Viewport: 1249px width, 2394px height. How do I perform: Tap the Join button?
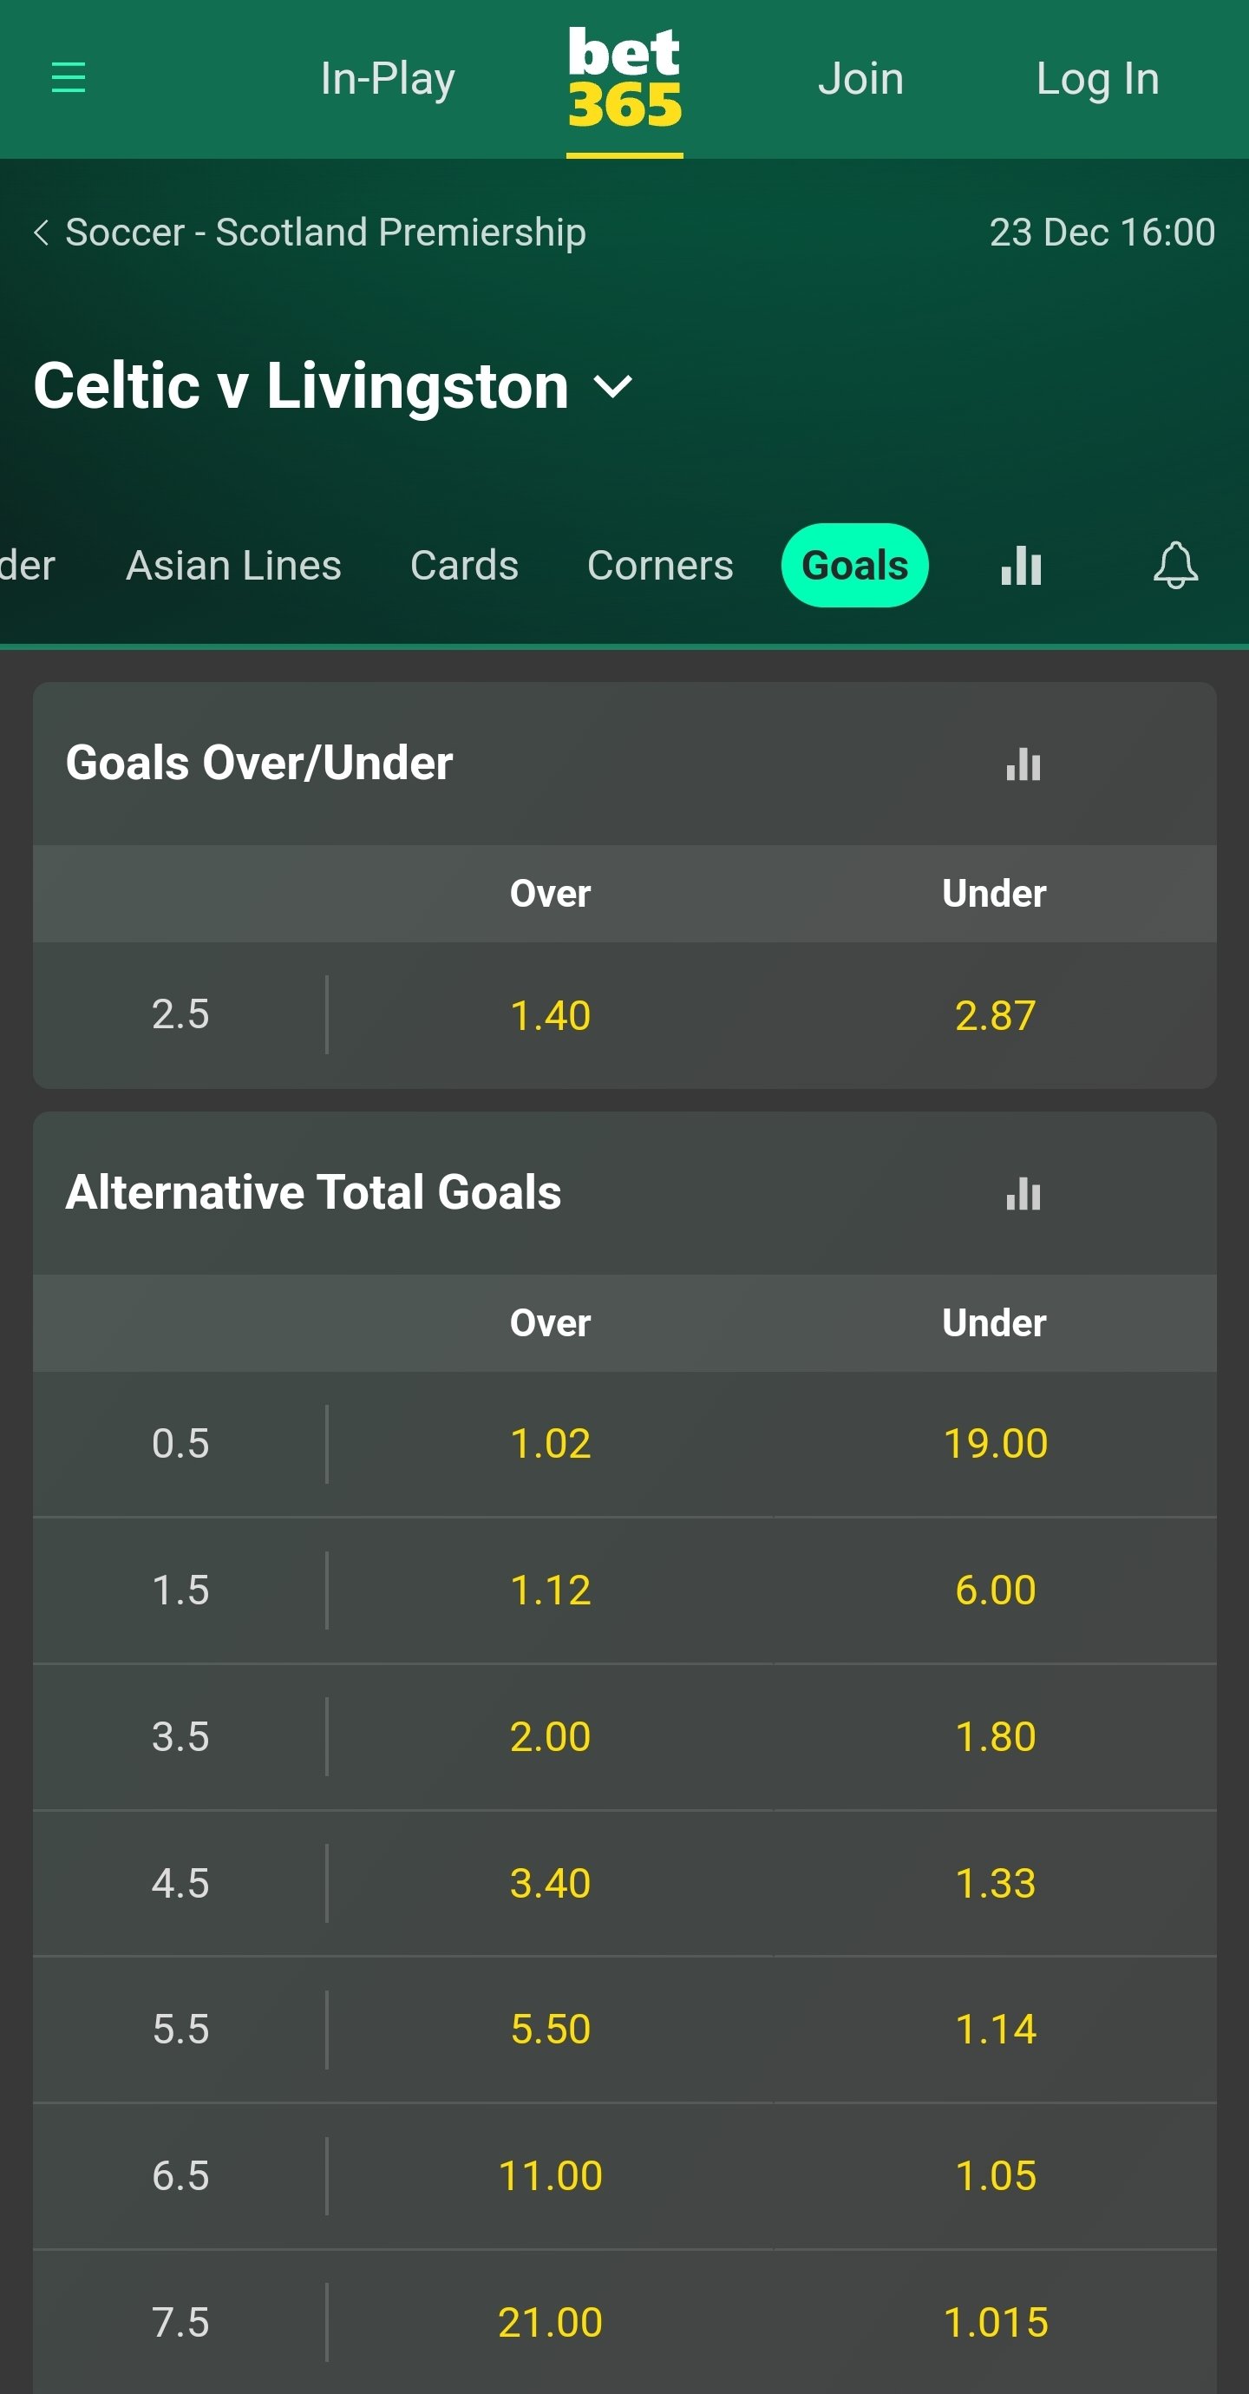coord(860,79)
